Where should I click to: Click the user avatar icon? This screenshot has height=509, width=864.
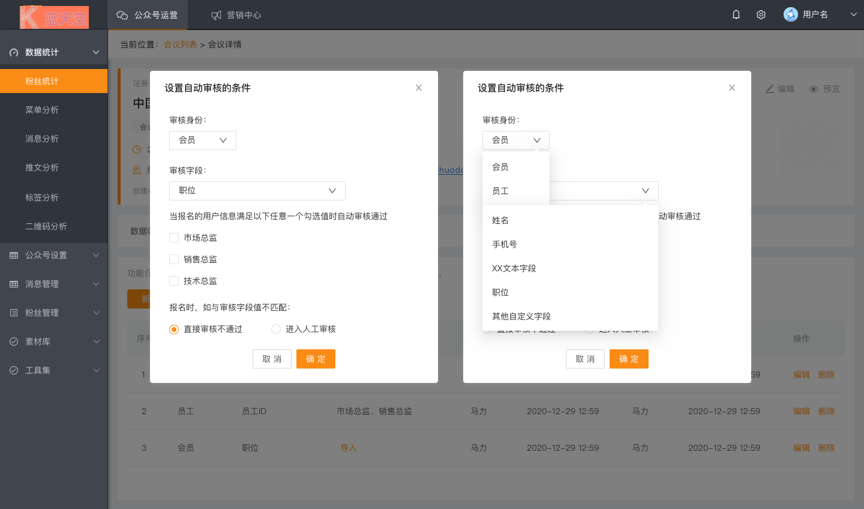[790, 15]
